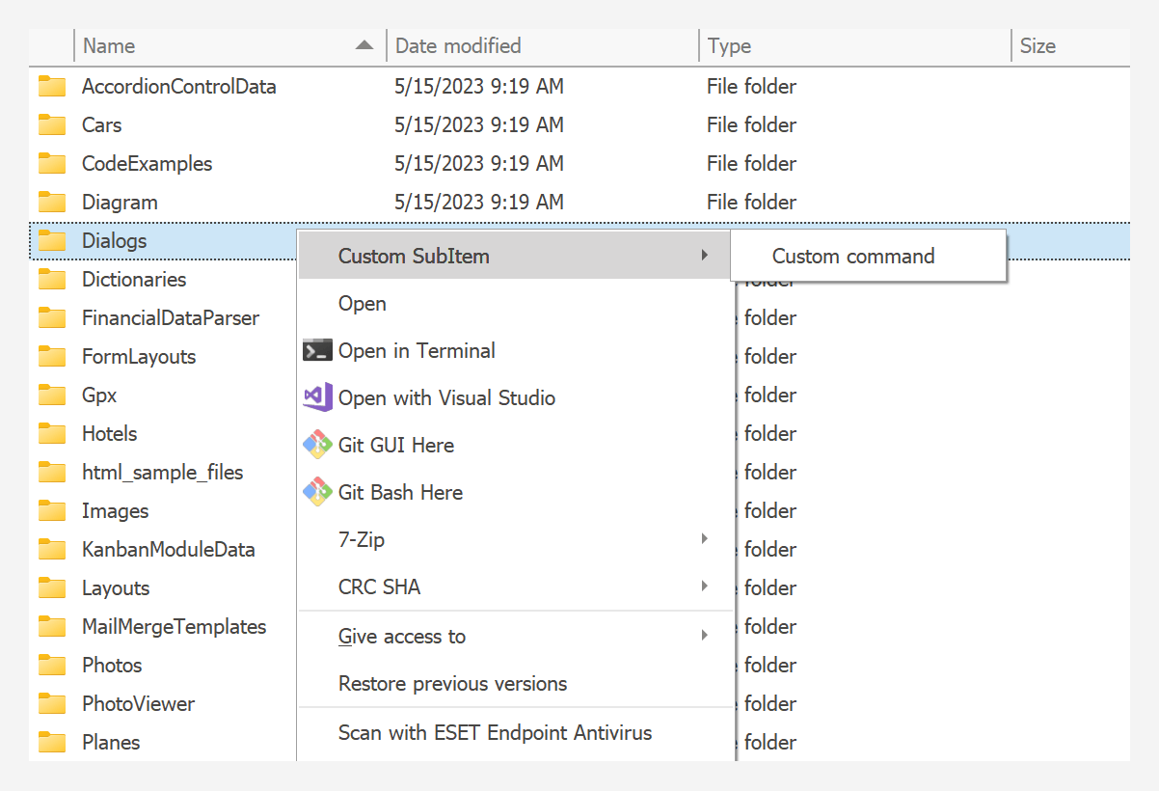The width and height of the screenshot is (1159, 791).
Task: Click the Planes folder icon
Action: (x=51, y=742)
